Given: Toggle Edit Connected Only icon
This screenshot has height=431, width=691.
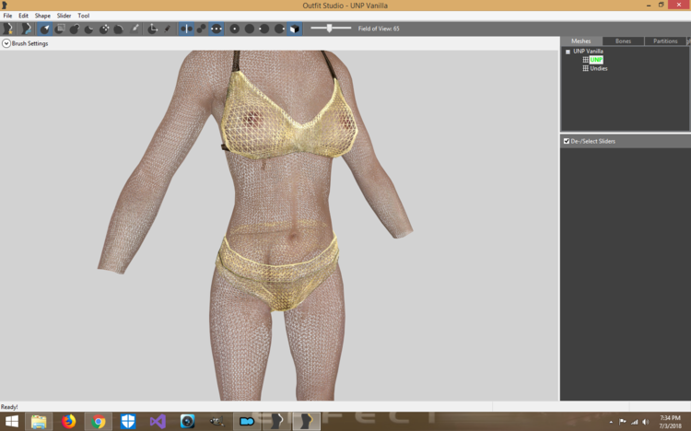Looking at the screenshot, I should pos(202,29).
